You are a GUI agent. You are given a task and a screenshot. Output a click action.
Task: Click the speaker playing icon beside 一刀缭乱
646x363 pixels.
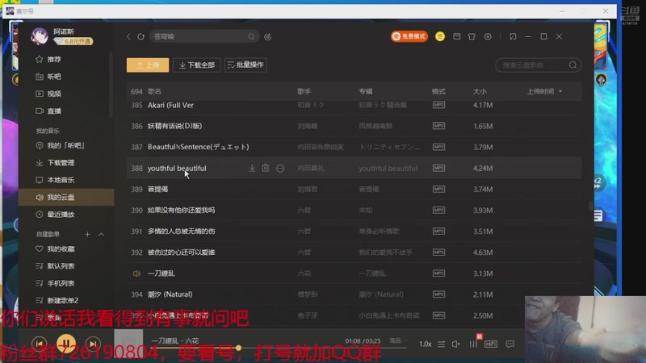tap(136, 273)
